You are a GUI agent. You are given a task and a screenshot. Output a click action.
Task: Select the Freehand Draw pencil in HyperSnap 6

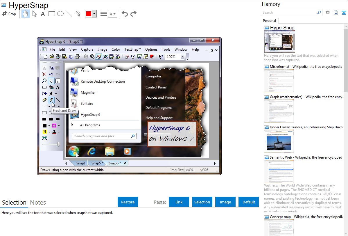[51, 100]
